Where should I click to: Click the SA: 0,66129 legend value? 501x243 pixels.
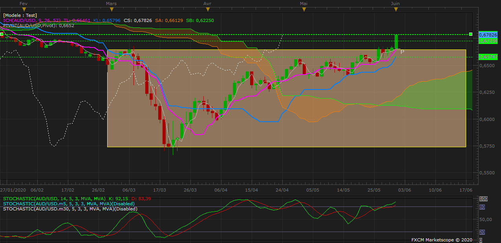[x=169, y=20]
